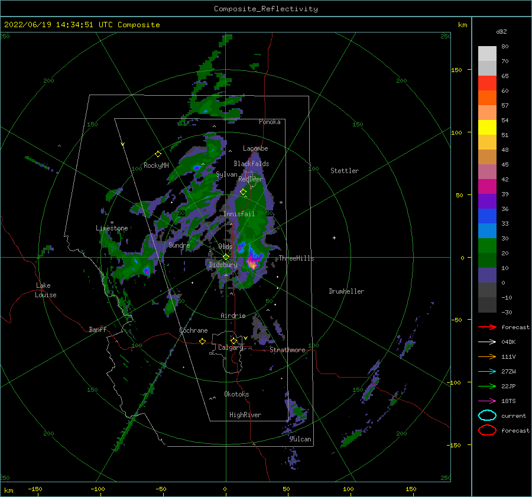The image size is (532, 497).
Task: Click the Calgary city label
Action: (x=231, y=347)
